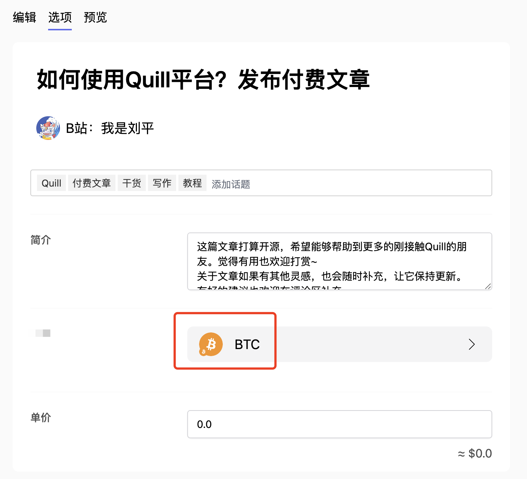Click the ≈ $0.0 converted price text

[x=475, y=453]
